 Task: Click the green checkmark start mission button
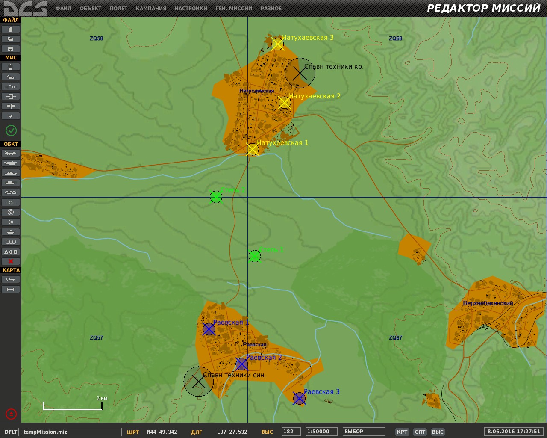coord(11,130)
